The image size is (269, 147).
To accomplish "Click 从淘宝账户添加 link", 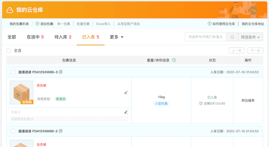I will pyautogui.click(x=129, y=24).
